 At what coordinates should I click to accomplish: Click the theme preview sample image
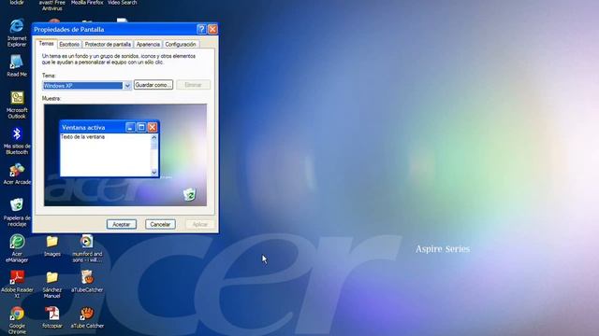pos(125,155)
